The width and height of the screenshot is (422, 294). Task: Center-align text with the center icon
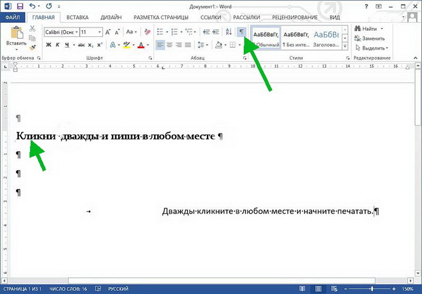(x=169, y=45)
